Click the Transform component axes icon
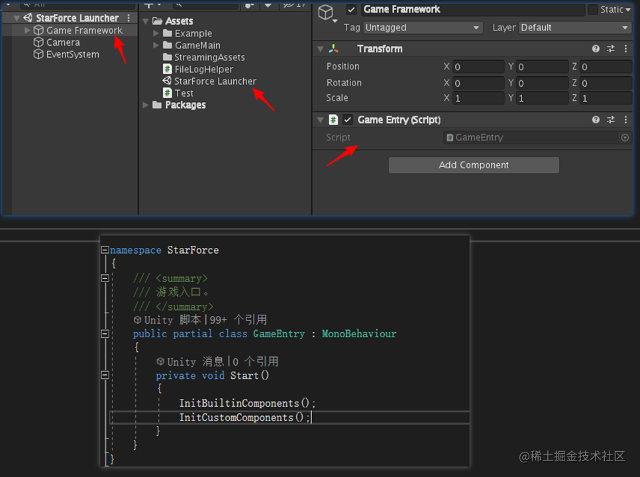Image resolution: width=640 pixels, height=477 pixels. click(334, 49)
